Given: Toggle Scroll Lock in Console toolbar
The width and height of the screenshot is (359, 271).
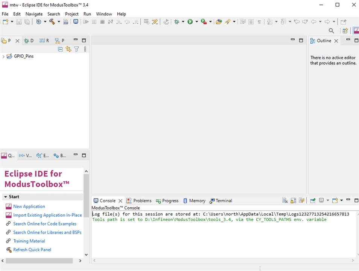Looking at the screenshot, I should tap(293, 201).
